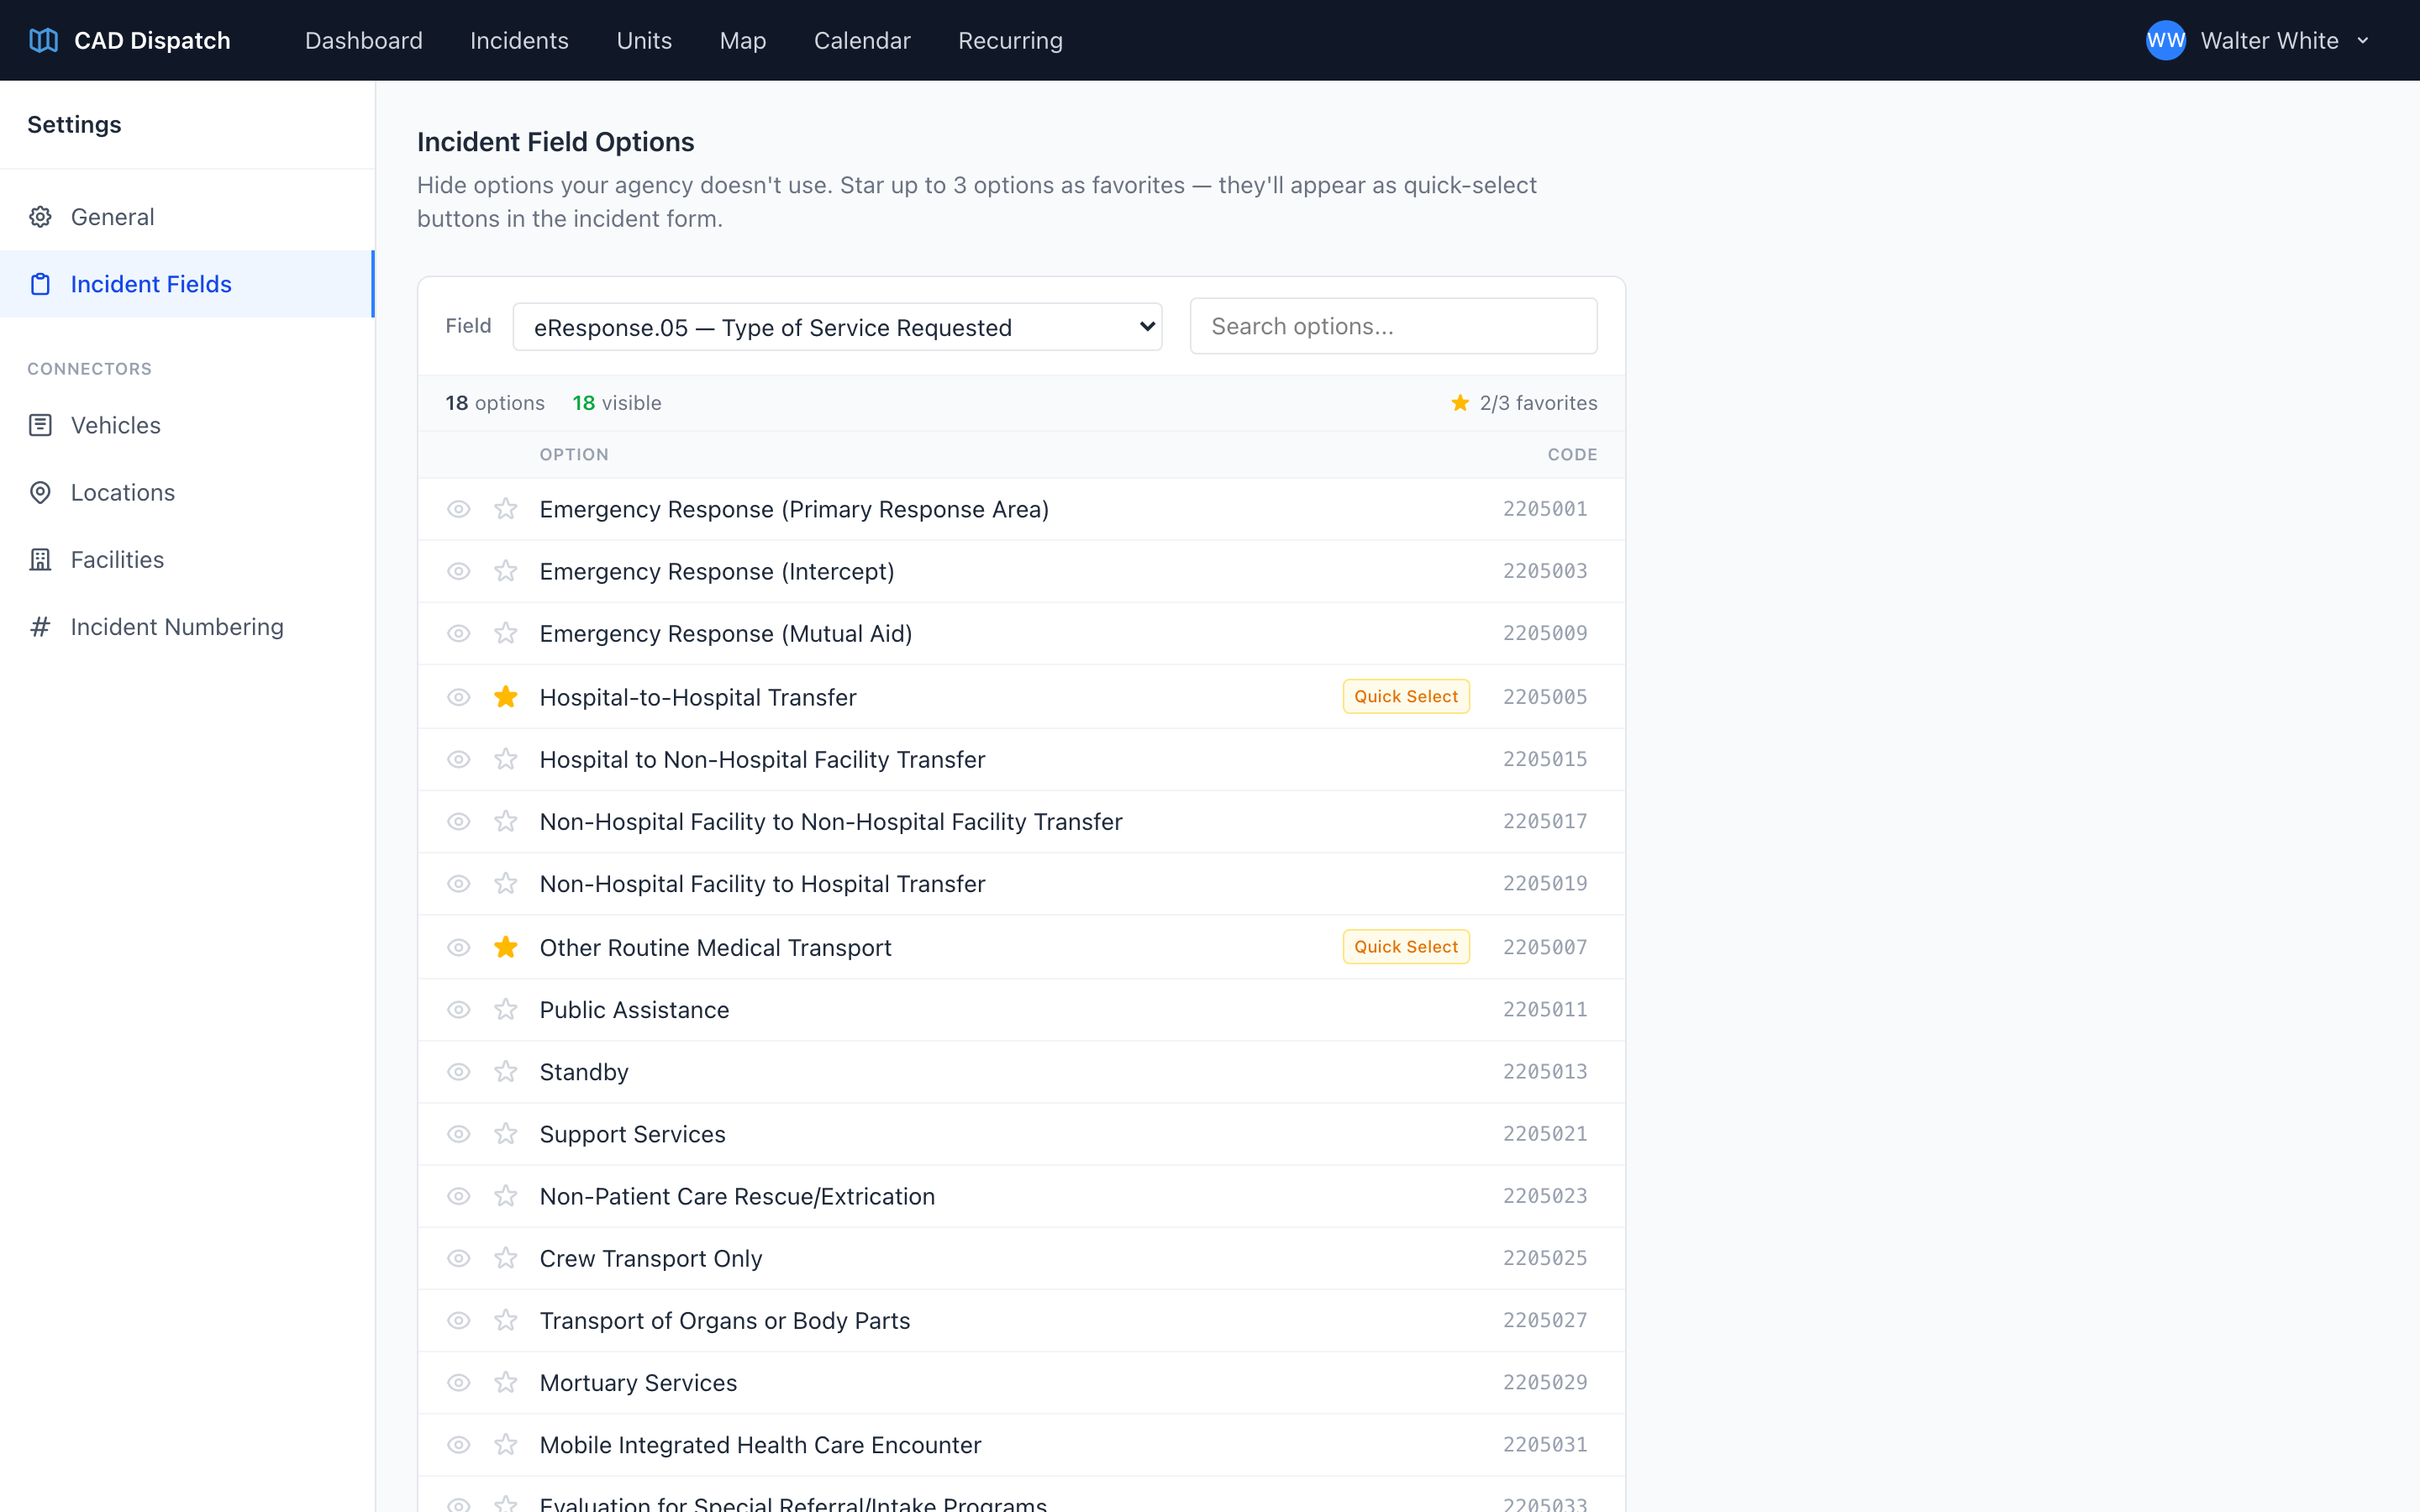Click the Search options input field

[x=1393, y=326]
